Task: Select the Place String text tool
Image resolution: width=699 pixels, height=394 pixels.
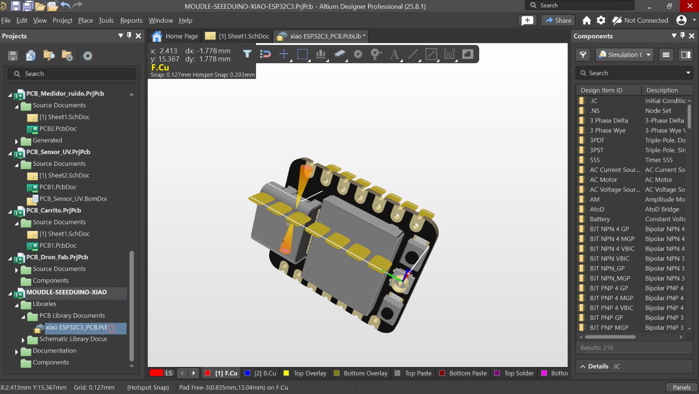Action: click(394, 54)
